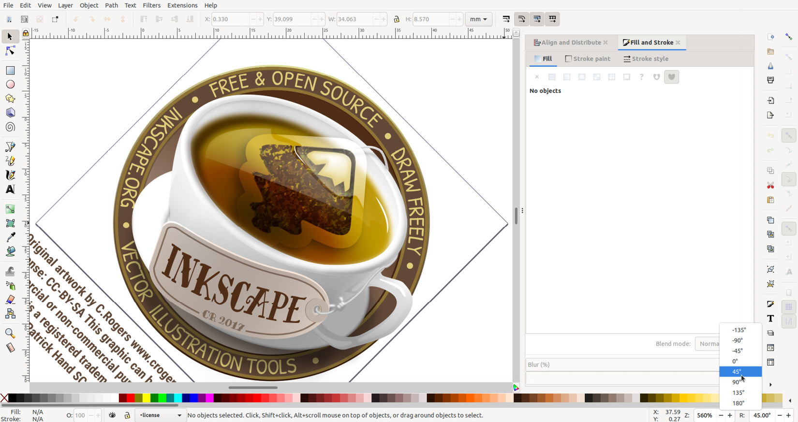Select the Connector tool
Screen dimensions: 798x422
10,314
